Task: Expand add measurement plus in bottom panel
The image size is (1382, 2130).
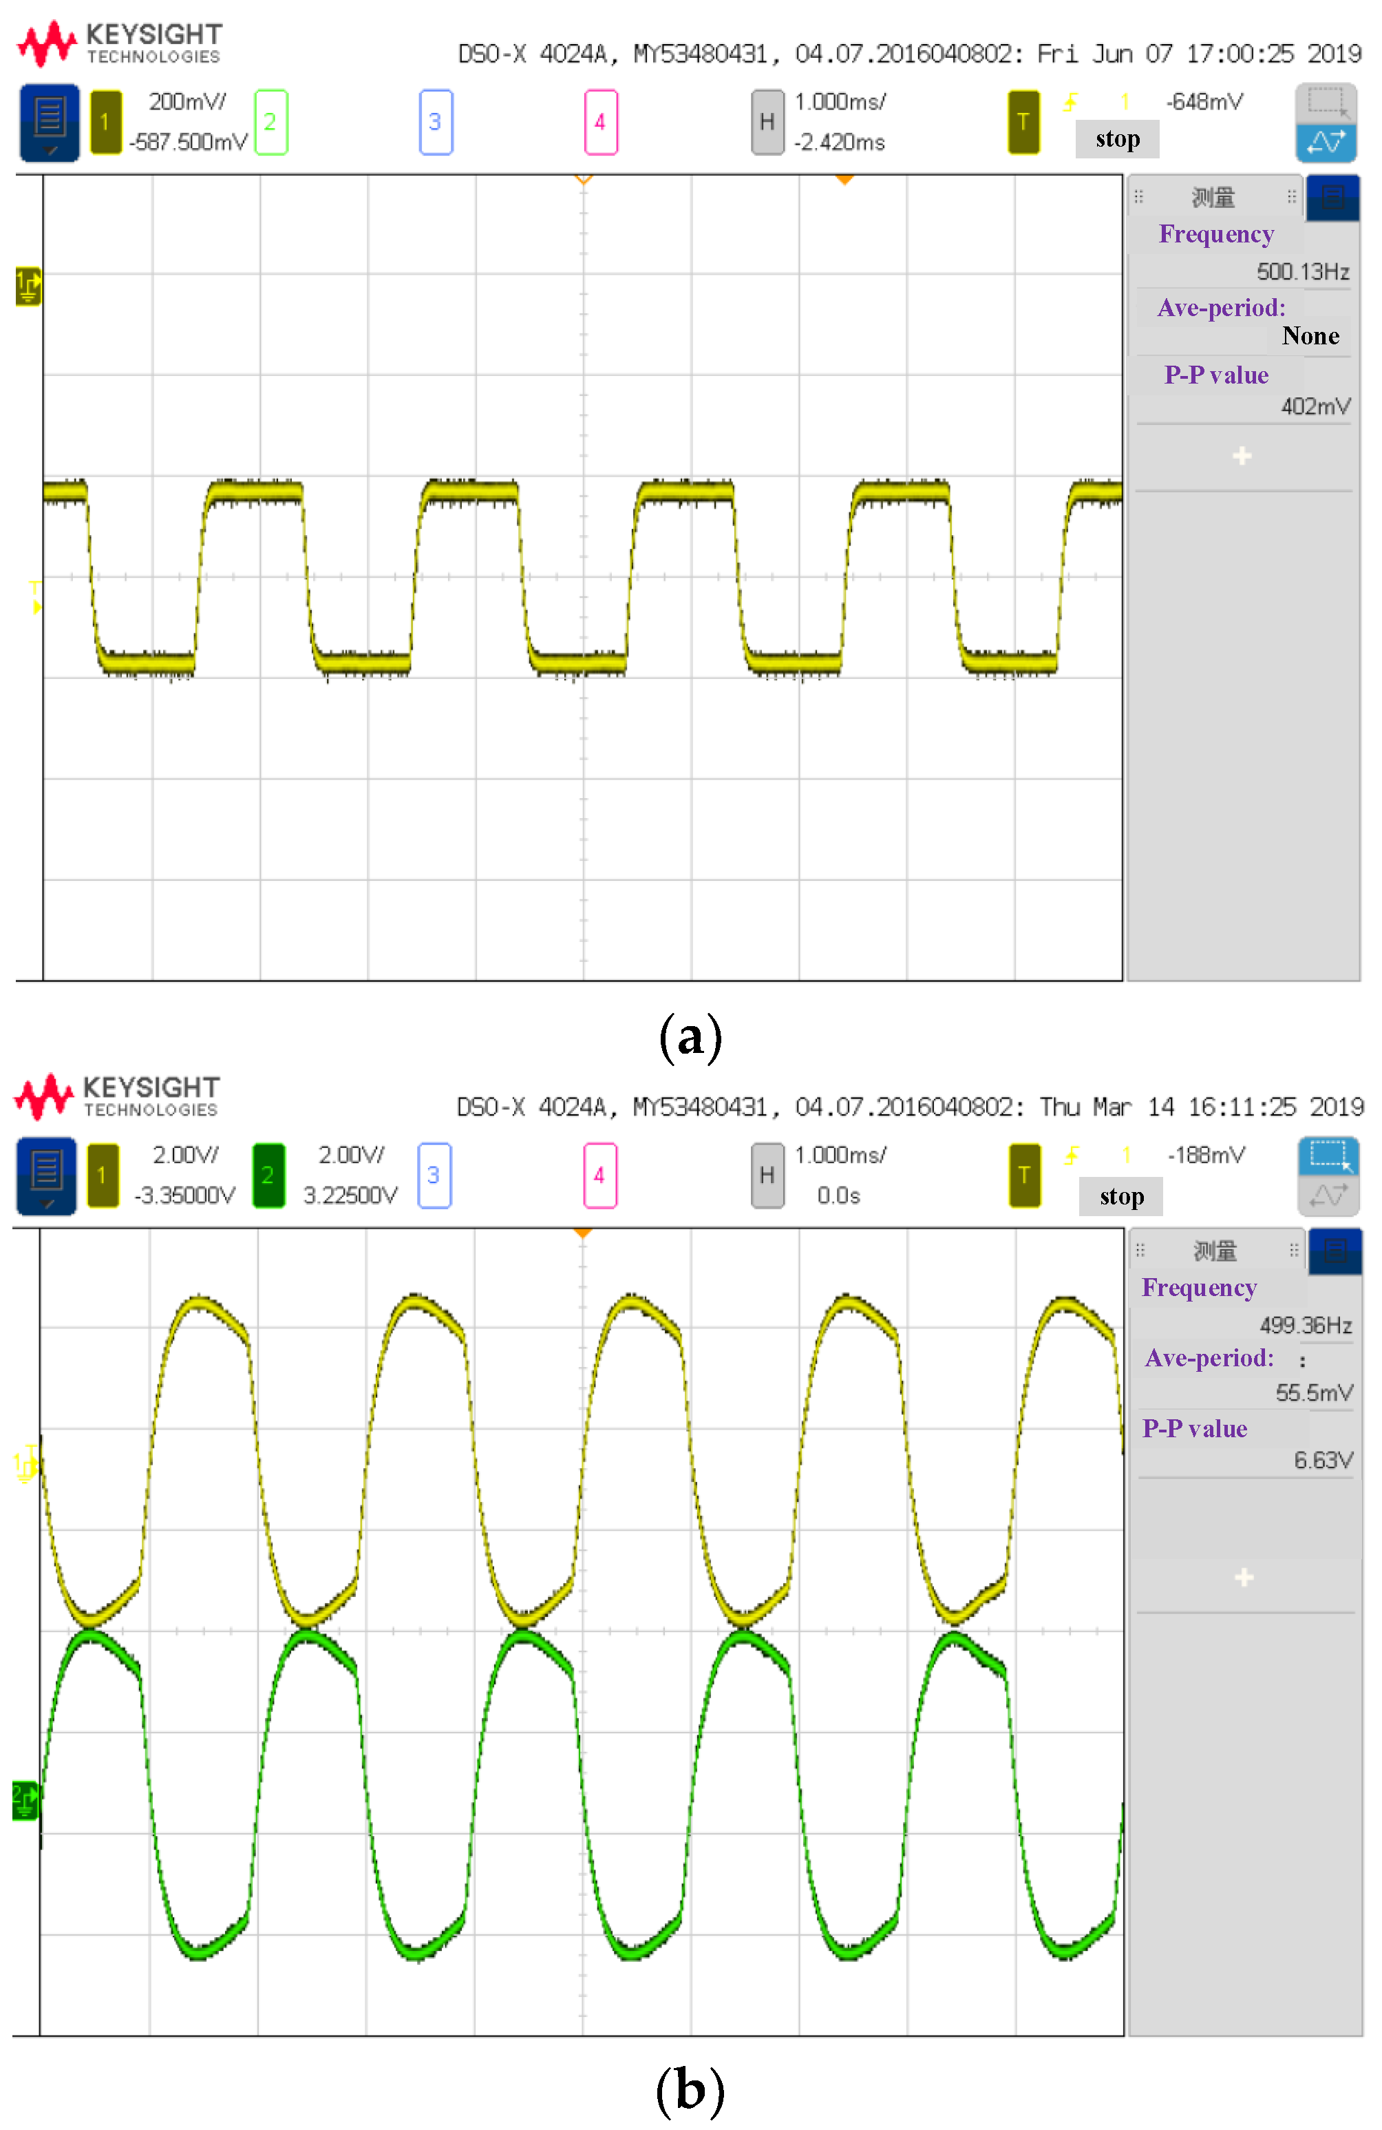Action: pos(1244,1578)
